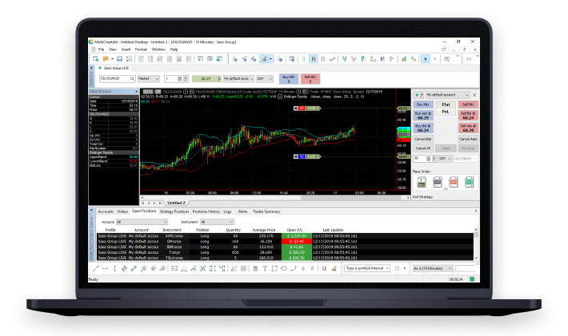Select the Horizontal Line drawing tool

(105, 268)
